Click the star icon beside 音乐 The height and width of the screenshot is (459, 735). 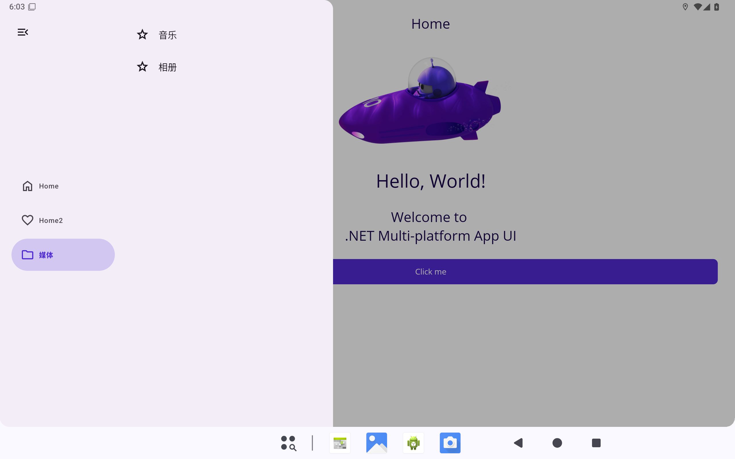click(142, 35)
